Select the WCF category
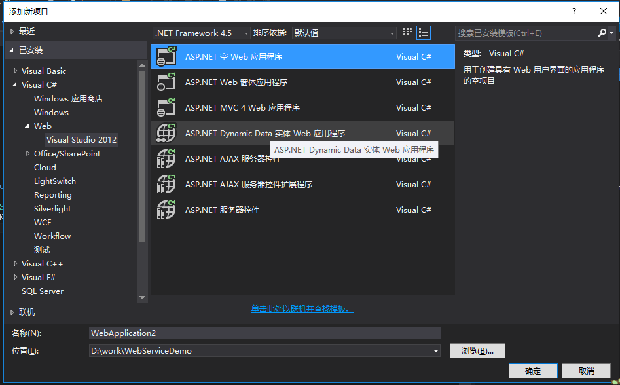The width and height of the screenshot is (620, 385). tap(43, 222)
